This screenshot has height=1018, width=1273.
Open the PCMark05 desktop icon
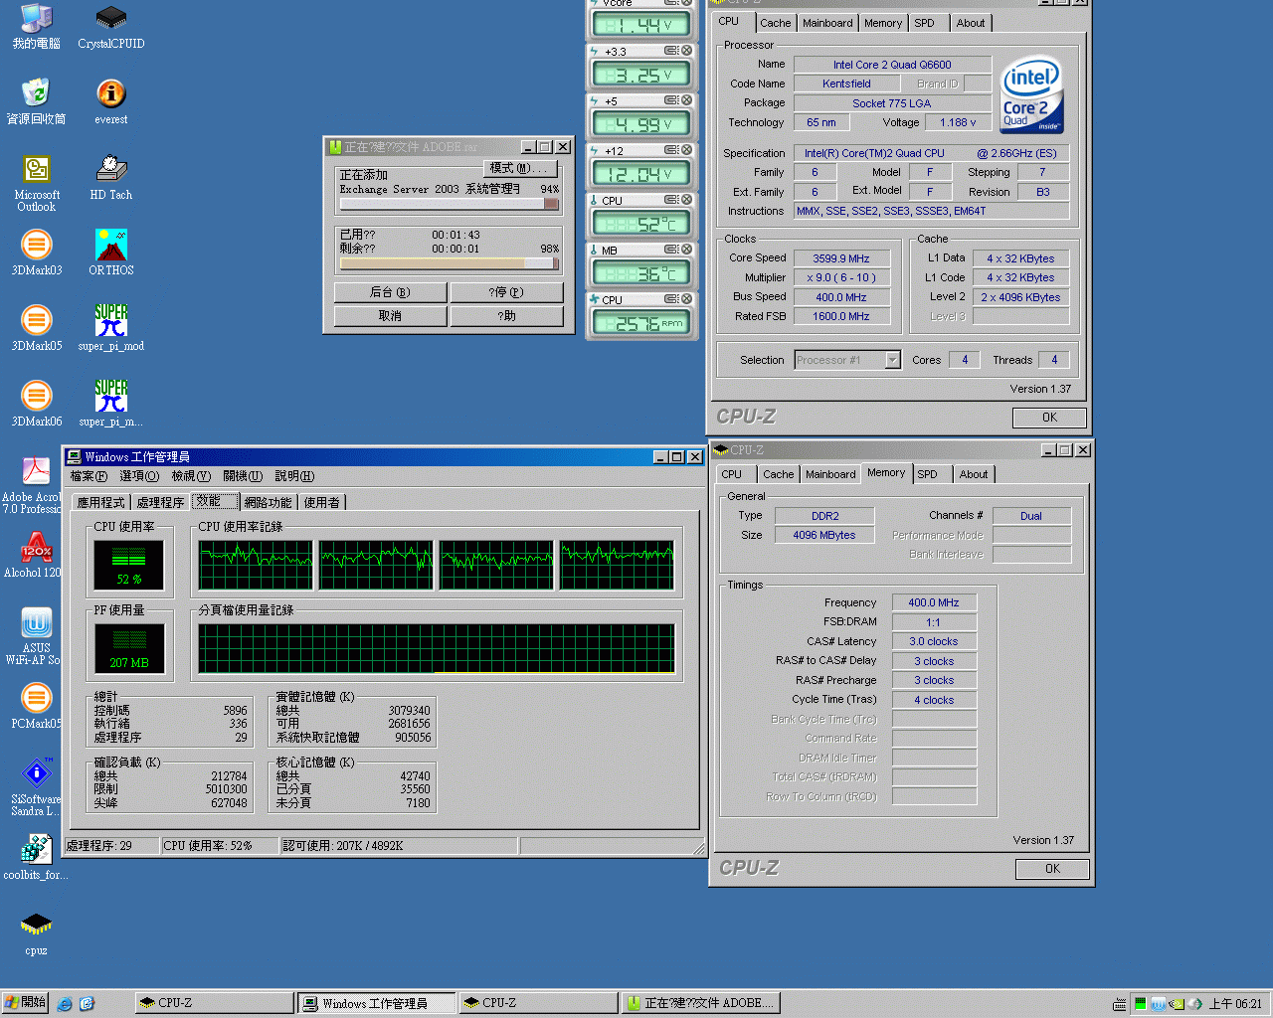point(36,706)
